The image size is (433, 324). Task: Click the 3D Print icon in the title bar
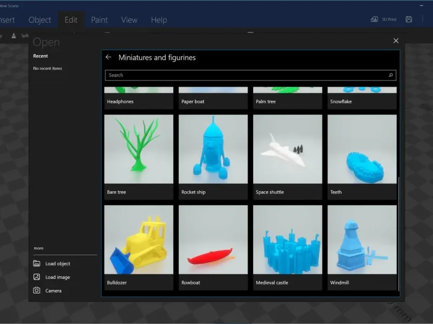pyautogui.click(x=374, y=19)
